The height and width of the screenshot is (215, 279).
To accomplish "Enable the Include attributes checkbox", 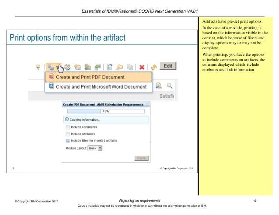I will pyautogui.click(x=68, y=134).
